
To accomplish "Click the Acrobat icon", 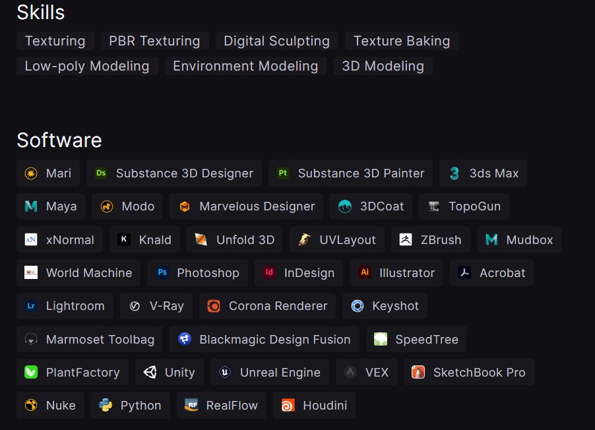I will coord(464,272).
